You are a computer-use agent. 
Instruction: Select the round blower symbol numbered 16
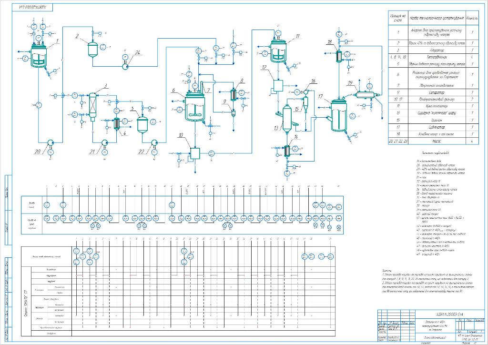pos(306,91)
